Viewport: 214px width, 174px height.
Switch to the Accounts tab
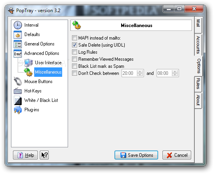198,45
